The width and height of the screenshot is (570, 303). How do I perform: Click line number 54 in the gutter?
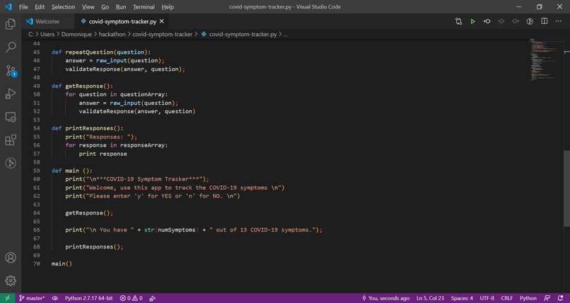click(x=36, y=128)
